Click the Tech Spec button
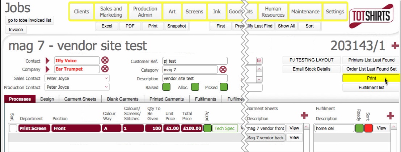This screenshot has width=401, height=152. [x=224, y=128]
